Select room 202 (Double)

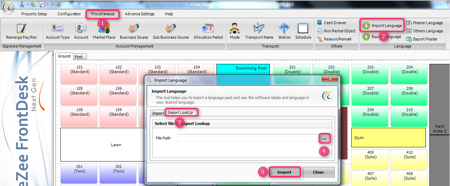tap(331, 69)
